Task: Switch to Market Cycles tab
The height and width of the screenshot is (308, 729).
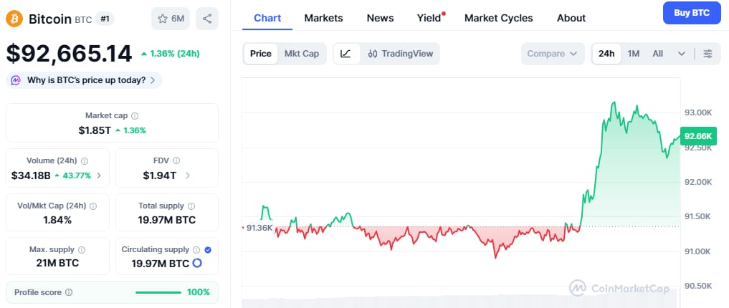Action: (x=498, y=18)
